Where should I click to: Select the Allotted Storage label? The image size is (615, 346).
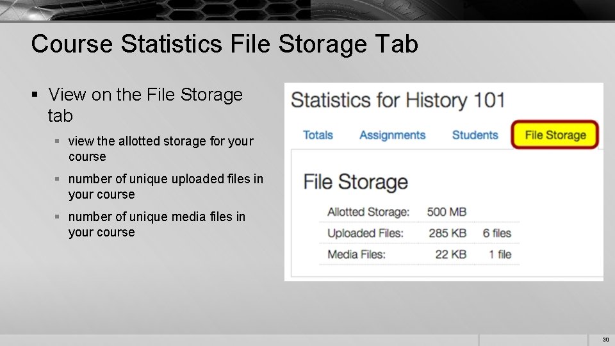(368, 212)
